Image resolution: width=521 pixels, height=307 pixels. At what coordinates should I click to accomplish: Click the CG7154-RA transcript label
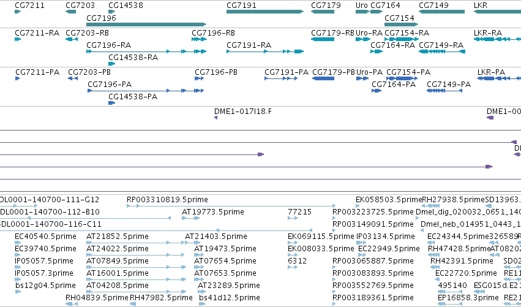point(407,33)
